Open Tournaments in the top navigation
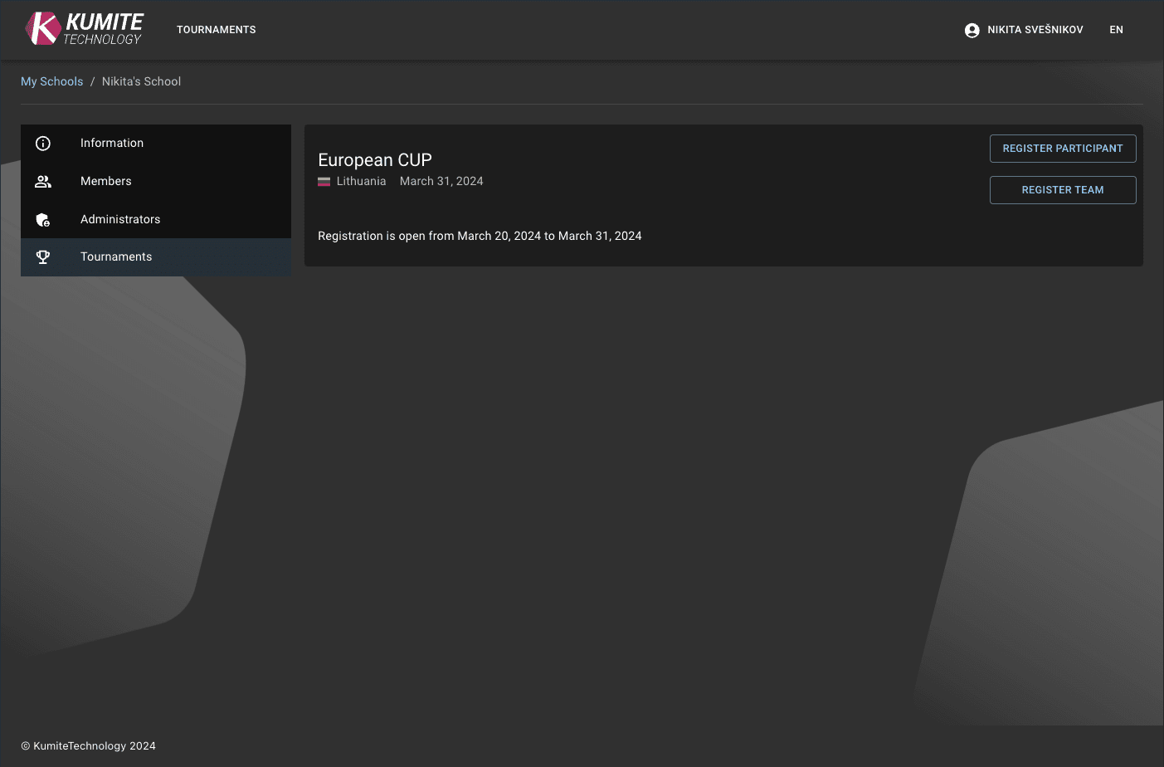The width and height of the screenshot is (1164, 767). coord(216,30)
